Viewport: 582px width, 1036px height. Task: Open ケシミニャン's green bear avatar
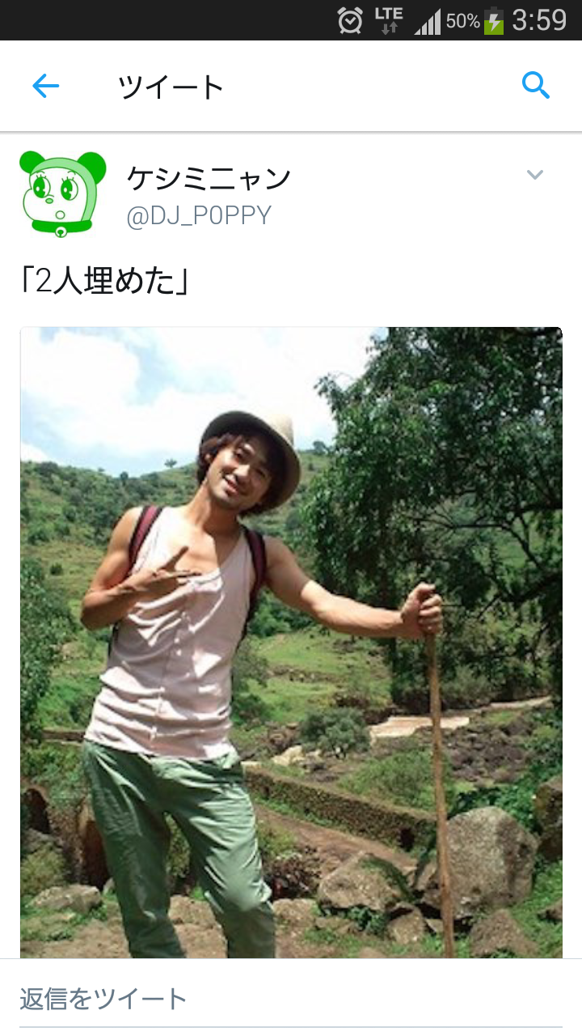(x=62, y=193)
